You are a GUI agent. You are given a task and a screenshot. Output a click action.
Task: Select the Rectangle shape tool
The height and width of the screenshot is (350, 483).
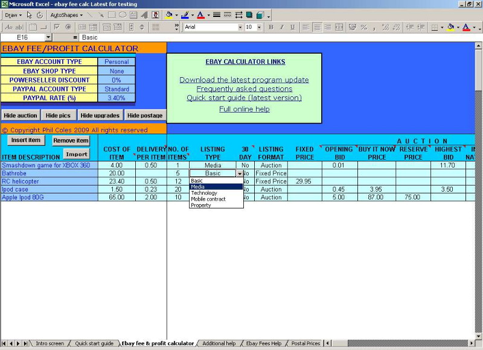(112, 14)
